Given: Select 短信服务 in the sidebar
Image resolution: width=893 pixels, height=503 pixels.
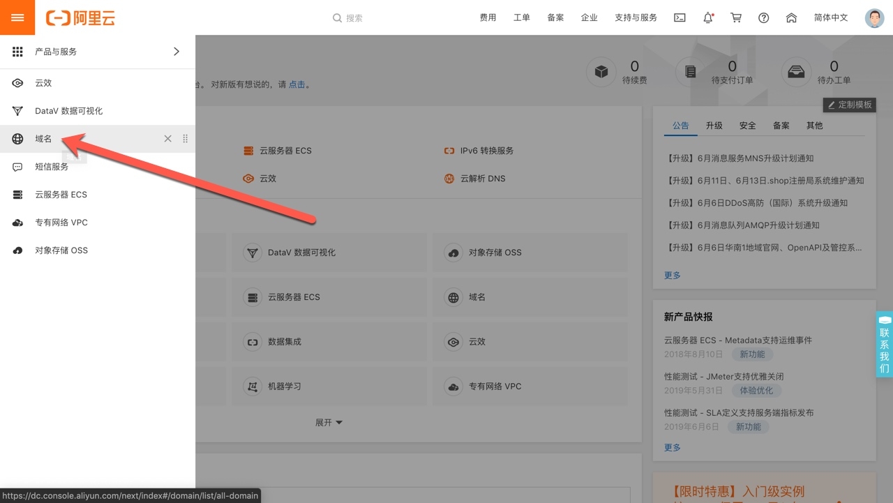Looking at the screenshot, I should [x=52, y=167].
